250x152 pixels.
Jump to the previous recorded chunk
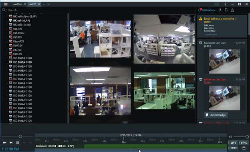click(5, 143)
